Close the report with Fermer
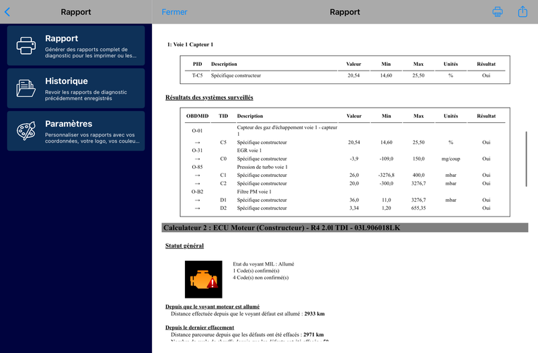Image resolution: width=538 pixels, height=353 pixels. coord(175,12)
